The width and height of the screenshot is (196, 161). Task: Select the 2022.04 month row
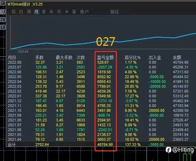pos(98,82)
